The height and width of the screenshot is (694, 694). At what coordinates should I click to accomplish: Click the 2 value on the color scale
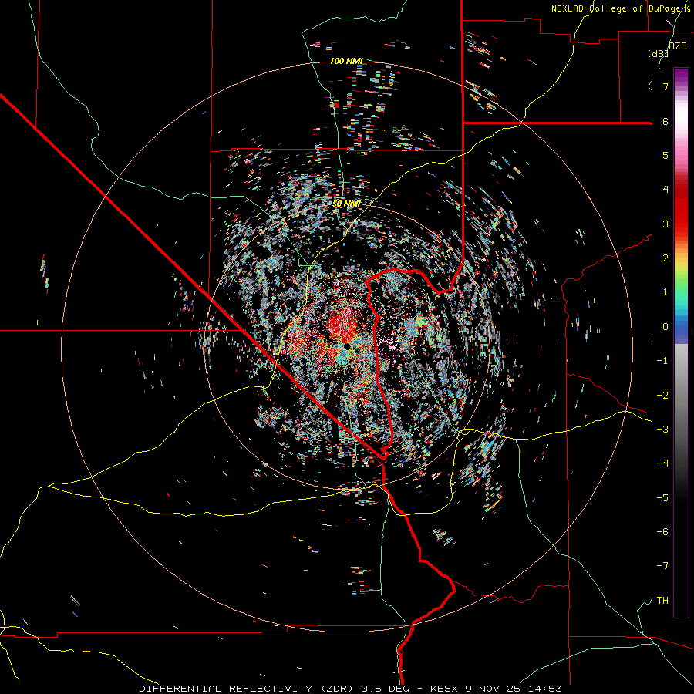pyautogui.click(x=665, y=258)
